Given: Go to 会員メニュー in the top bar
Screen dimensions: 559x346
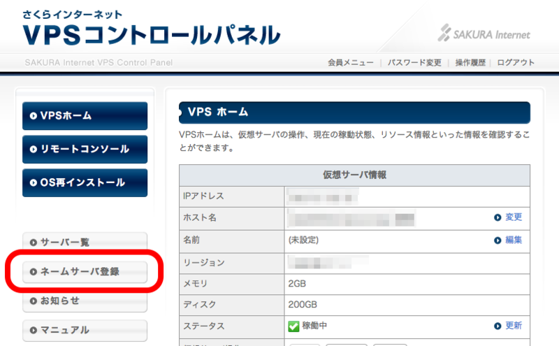Looking at the screenshot, I should 351,63.
